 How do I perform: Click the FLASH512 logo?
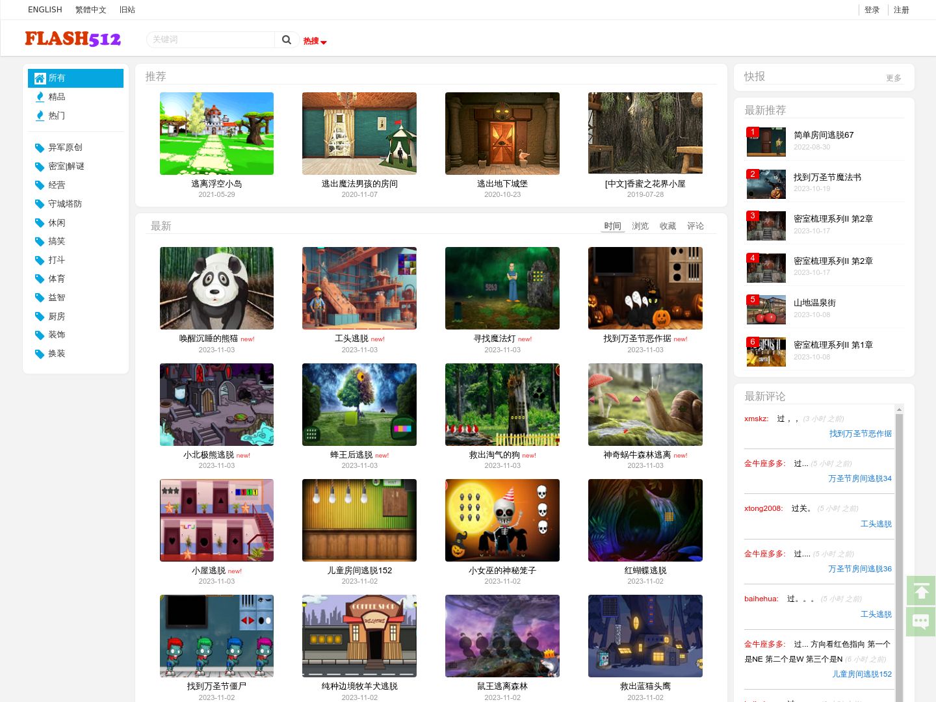pos(73,39)
